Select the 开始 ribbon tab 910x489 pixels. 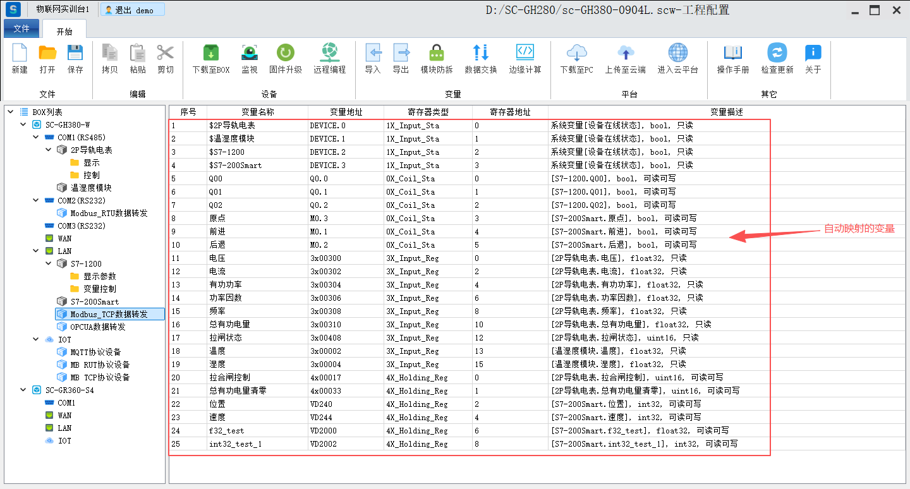point(64,31)
